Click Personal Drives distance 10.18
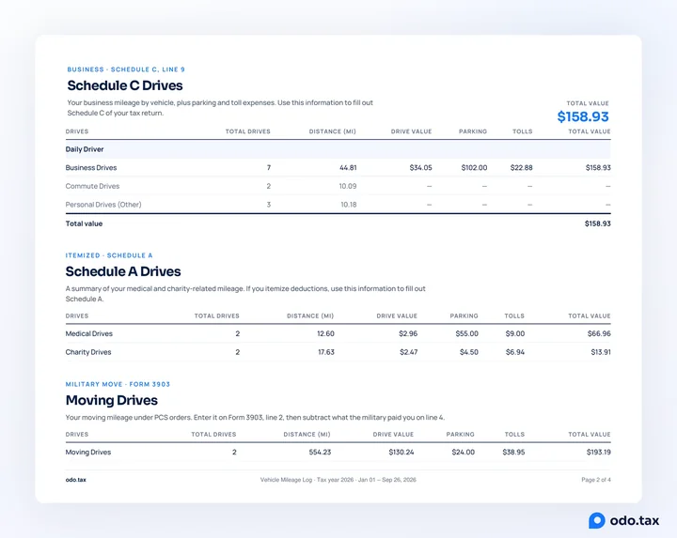Viewport: 677px width, 538px height. click(349, 205)
